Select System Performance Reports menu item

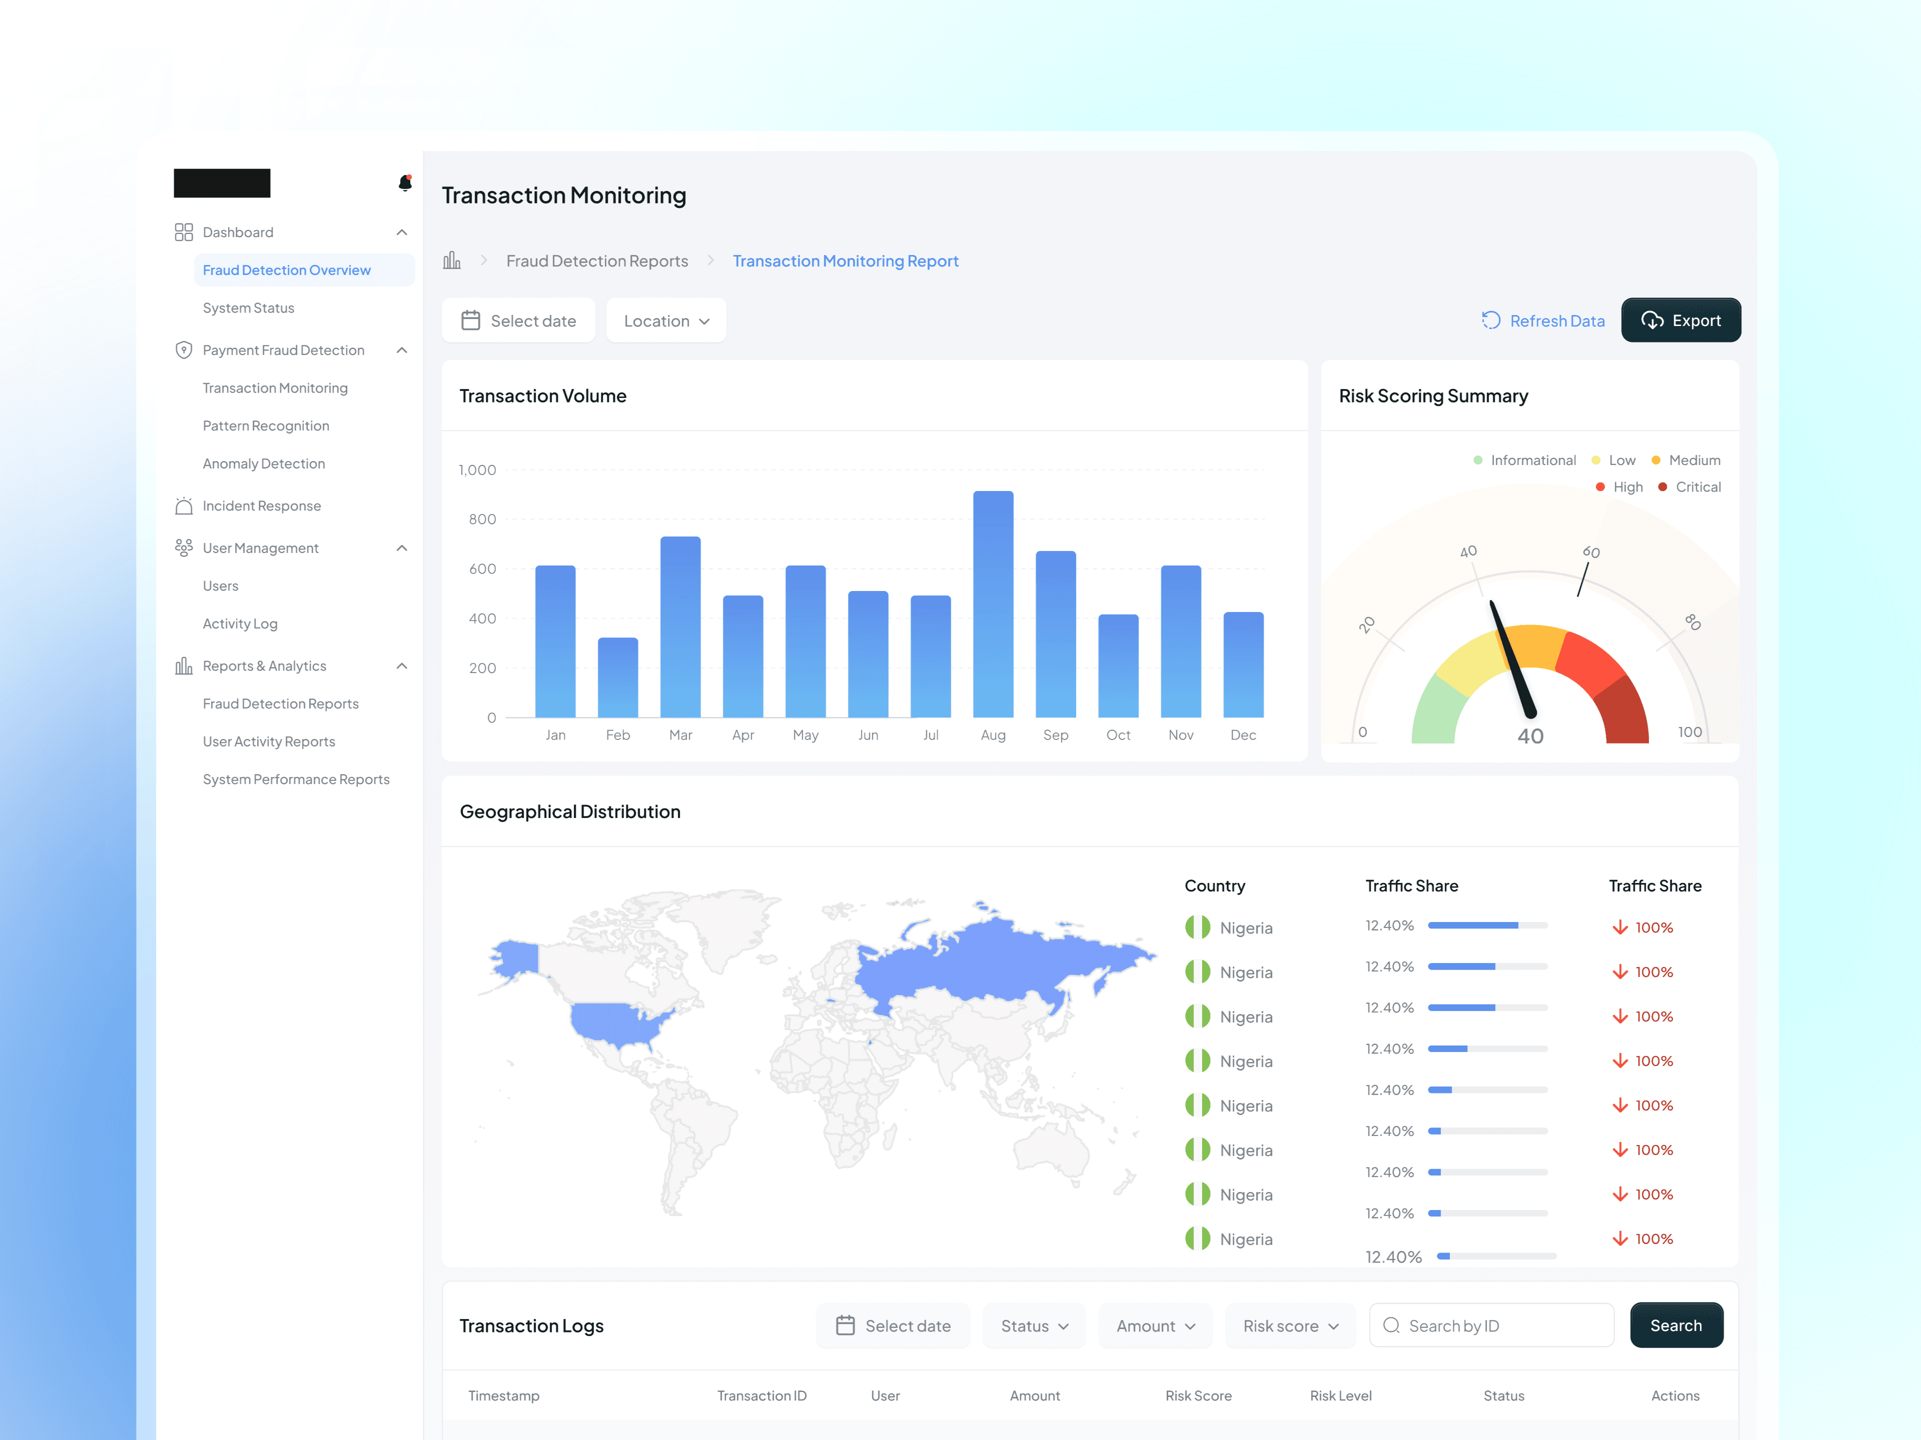[x=295, y=779]
